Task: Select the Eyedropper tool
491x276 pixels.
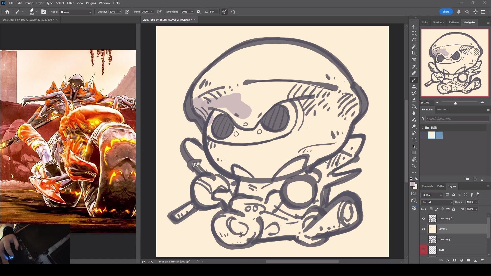Action: [414, 66]
